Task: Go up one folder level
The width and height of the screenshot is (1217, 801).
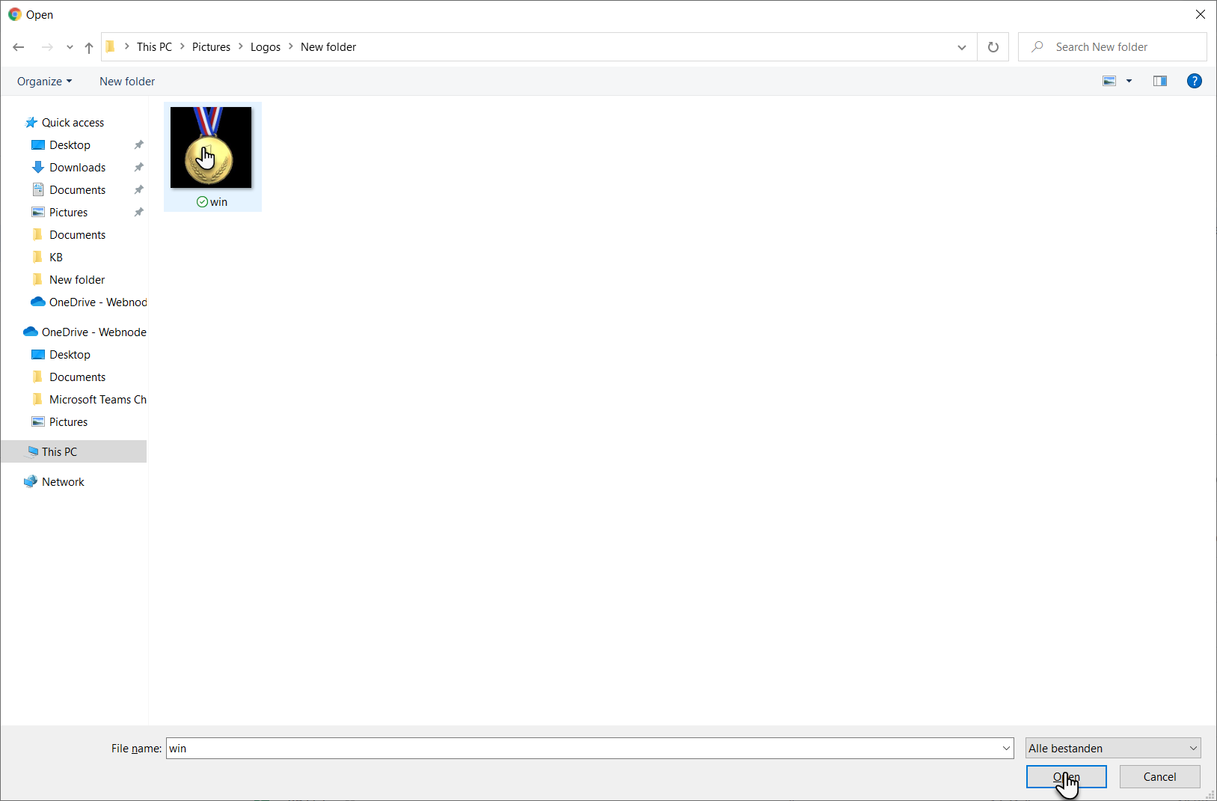Action: click(89, 47)
